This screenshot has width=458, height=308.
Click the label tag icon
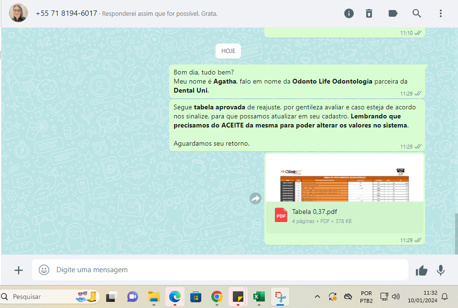pos(393,13)
